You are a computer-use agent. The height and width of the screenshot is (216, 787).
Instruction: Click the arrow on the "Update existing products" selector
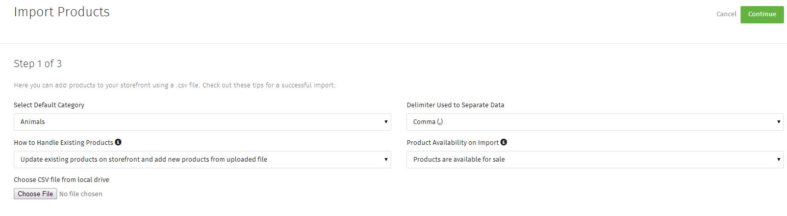click(x=386, y=160)
